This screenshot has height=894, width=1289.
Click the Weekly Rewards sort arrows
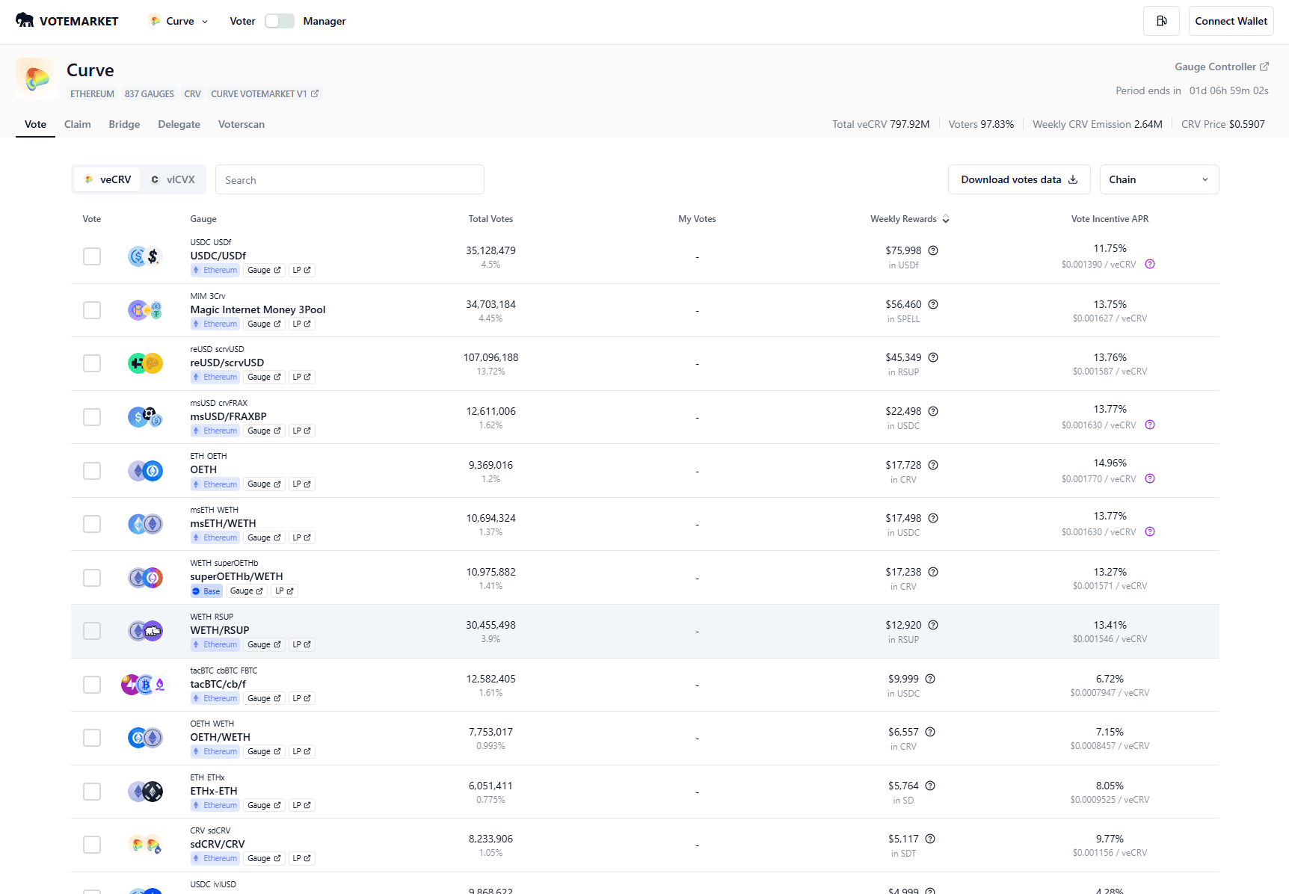click(946, 219)
